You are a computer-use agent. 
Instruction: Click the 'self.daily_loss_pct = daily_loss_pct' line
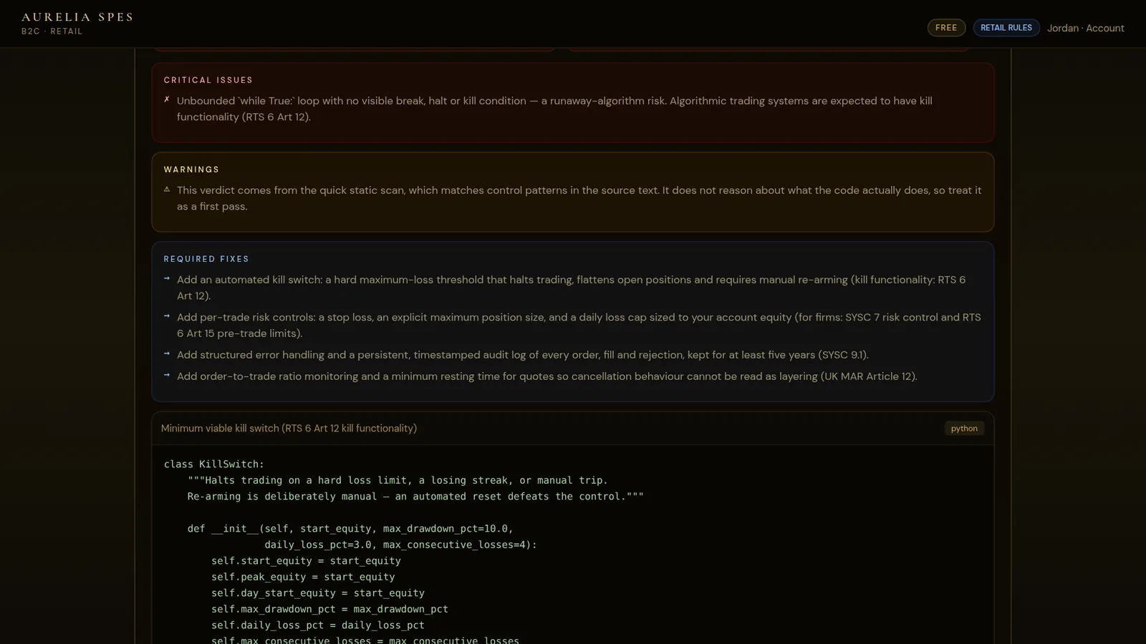pos(318,625)
